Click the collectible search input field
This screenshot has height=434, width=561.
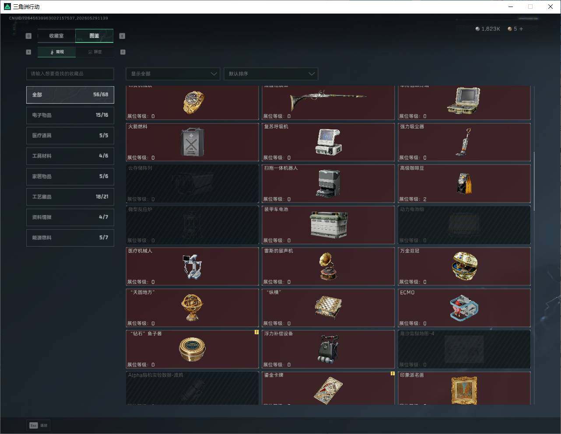(70, 73)
